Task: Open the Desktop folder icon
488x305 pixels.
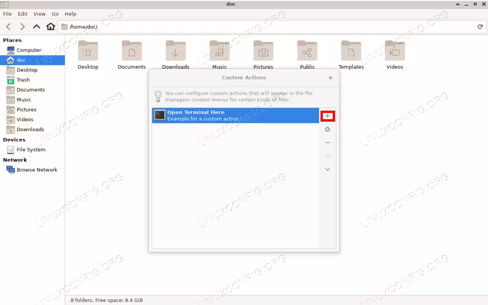Action: click(88, 51)
